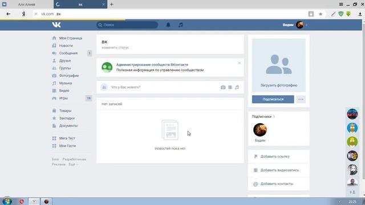Open the Windows Start button
The image size is (365, 205).
(x=7, y=201)
